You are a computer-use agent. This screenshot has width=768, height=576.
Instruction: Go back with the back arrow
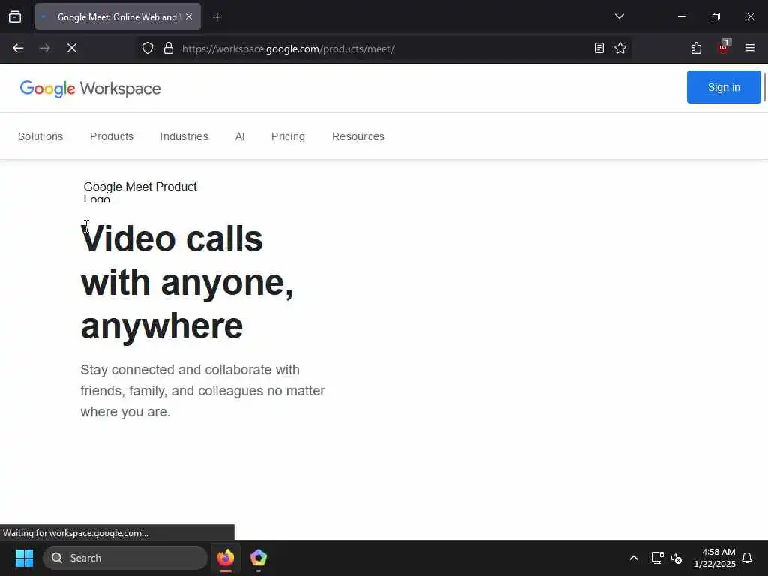click(x=18, y=48)
